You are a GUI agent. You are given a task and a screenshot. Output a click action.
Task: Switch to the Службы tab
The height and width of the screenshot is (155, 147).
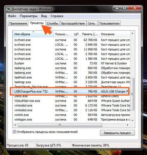pos(52,23)
